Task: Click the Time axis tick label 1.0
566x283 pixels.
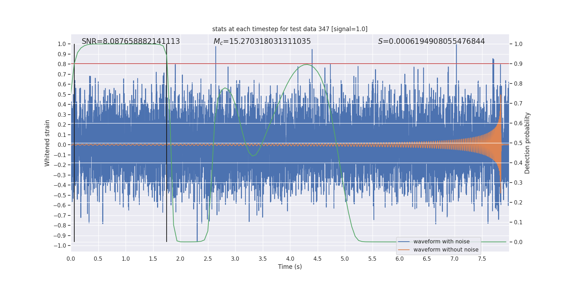Action: (126, 259)
